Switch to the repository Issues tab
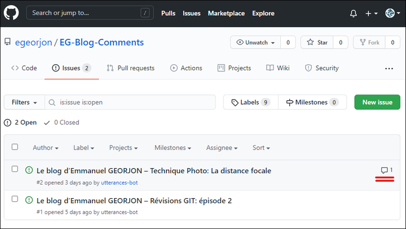 tap(72, 68)
